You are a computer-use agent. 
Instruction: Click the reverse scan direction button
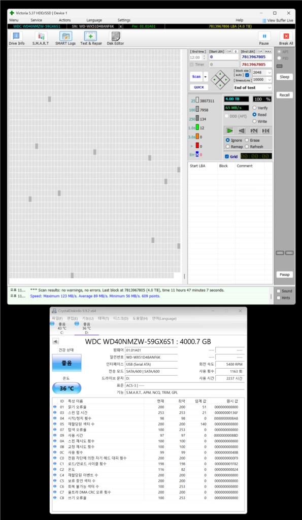coord(242,131)
